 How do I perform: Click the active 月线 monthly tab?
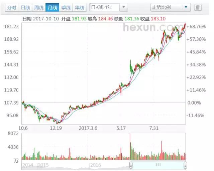pos(52,7)
